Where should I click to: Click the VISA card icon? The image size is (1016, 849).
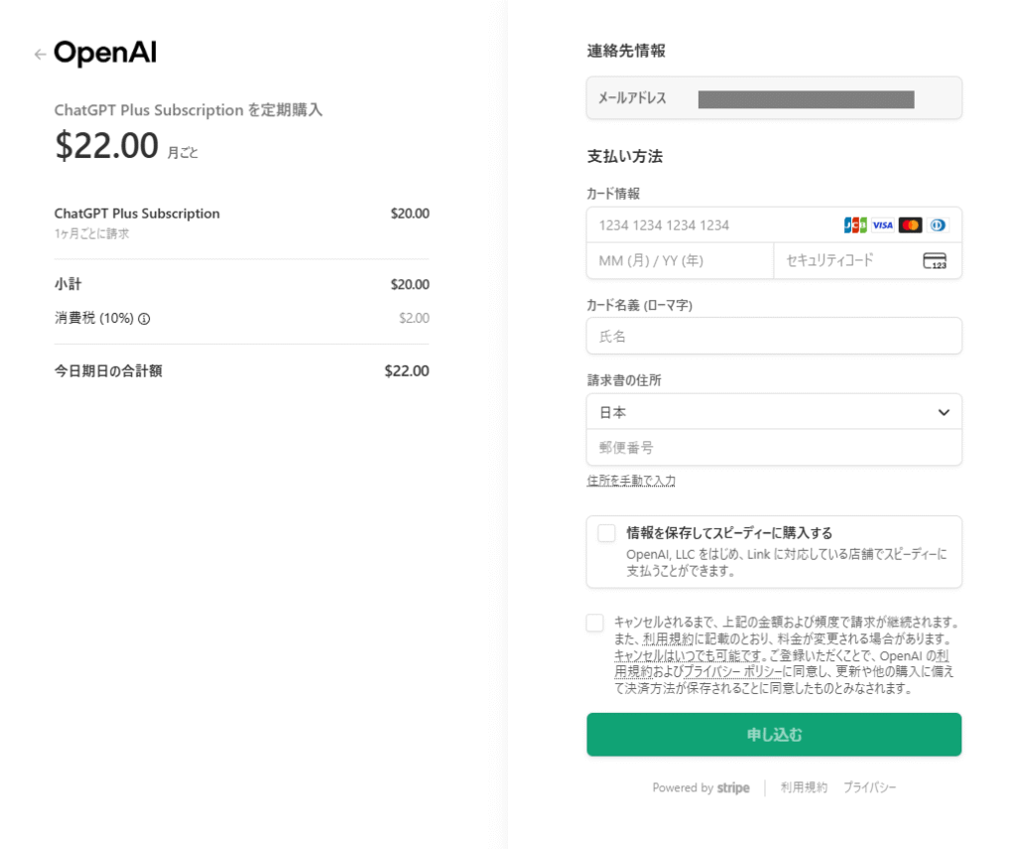[883, 225]
